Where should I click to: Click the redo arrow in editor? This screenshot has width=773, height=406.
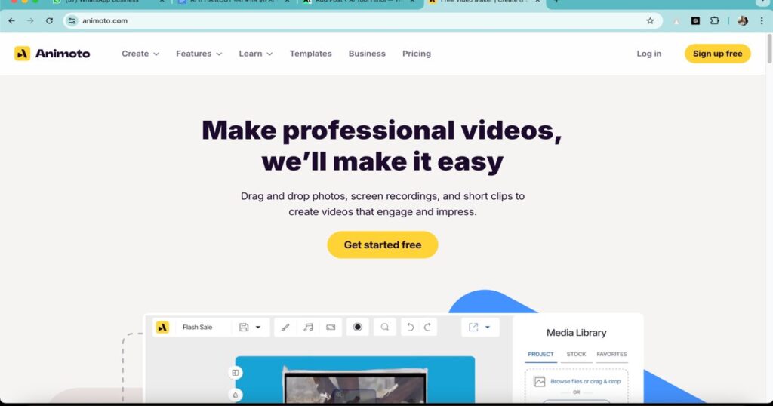428,328
